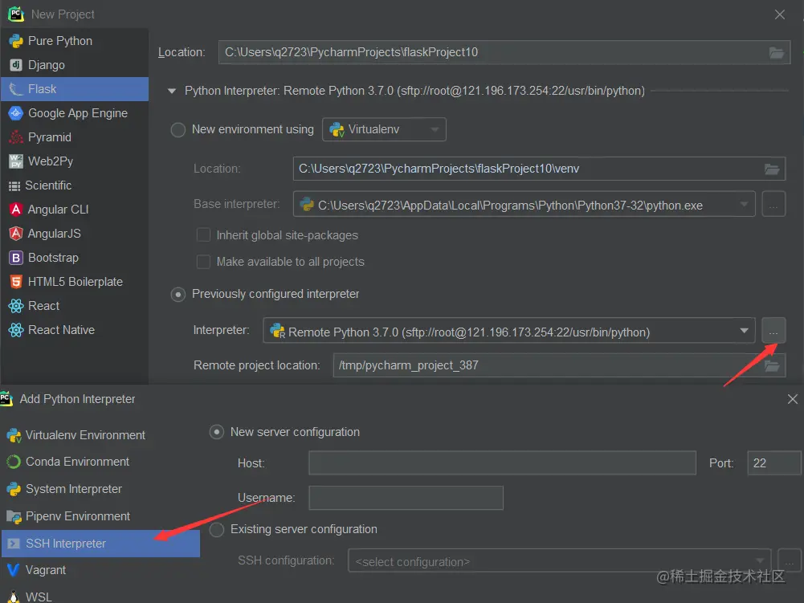Tick Inherit global site-packages checkbox
804x603 pixels.
coord(203,234)
